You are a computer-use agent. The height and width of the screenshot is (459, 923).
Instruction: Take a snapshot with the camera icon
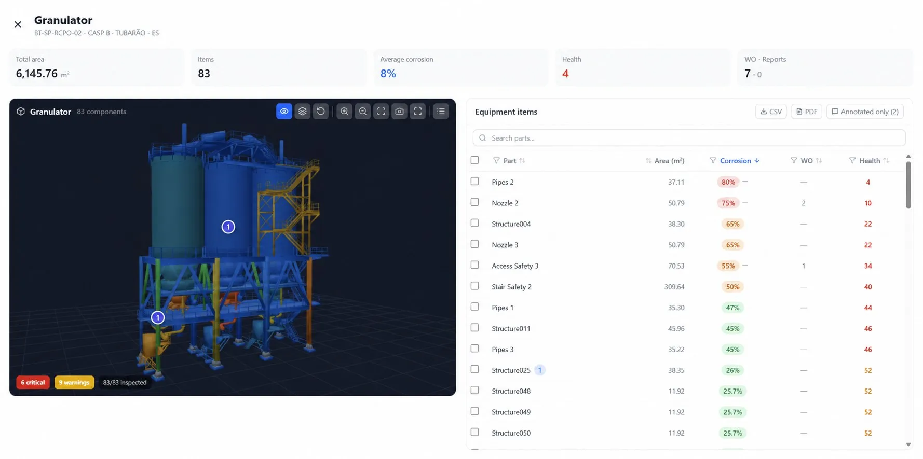coord(399,111)
